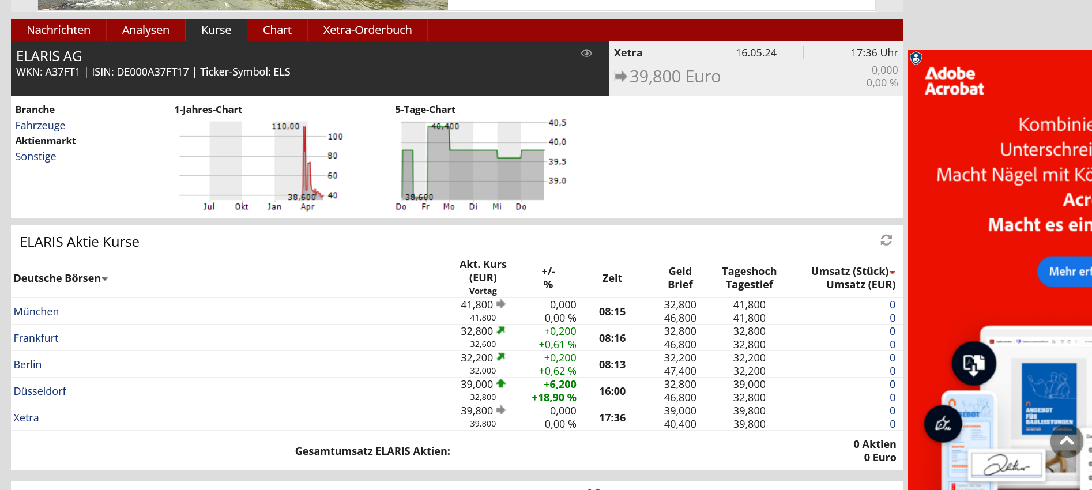Click the green up arrow in Düsseldorf row
This screenshot has height=490, width=1092.
(x=500, y=384)
